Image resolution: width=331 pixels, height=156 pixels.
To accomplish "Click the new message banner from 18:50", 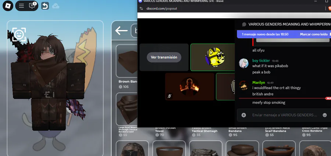I will pyautogui.click(x=265, y=34).
